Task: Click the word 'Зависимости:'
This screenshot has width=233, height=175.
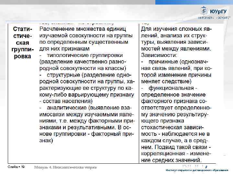Action: pyautogui.click(x=159, y=55)
